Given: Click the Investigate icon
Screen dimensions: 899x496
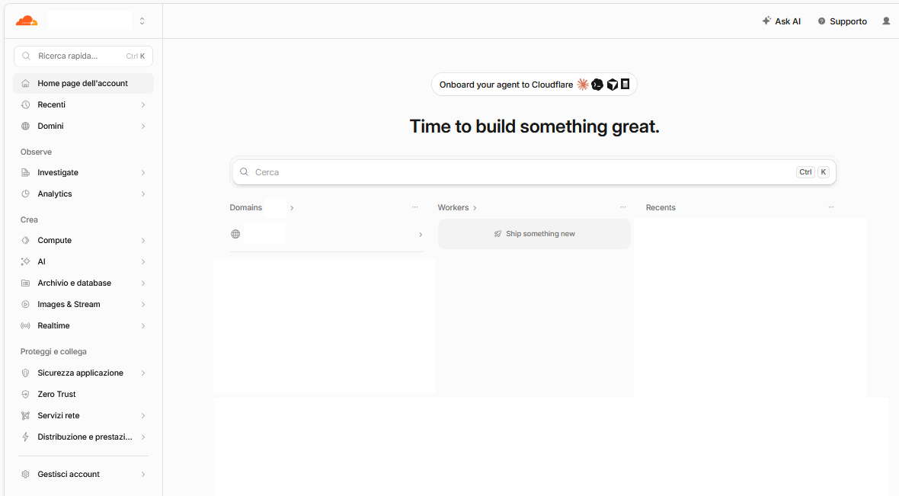Looking at the screenshot, I should point(25,173).
